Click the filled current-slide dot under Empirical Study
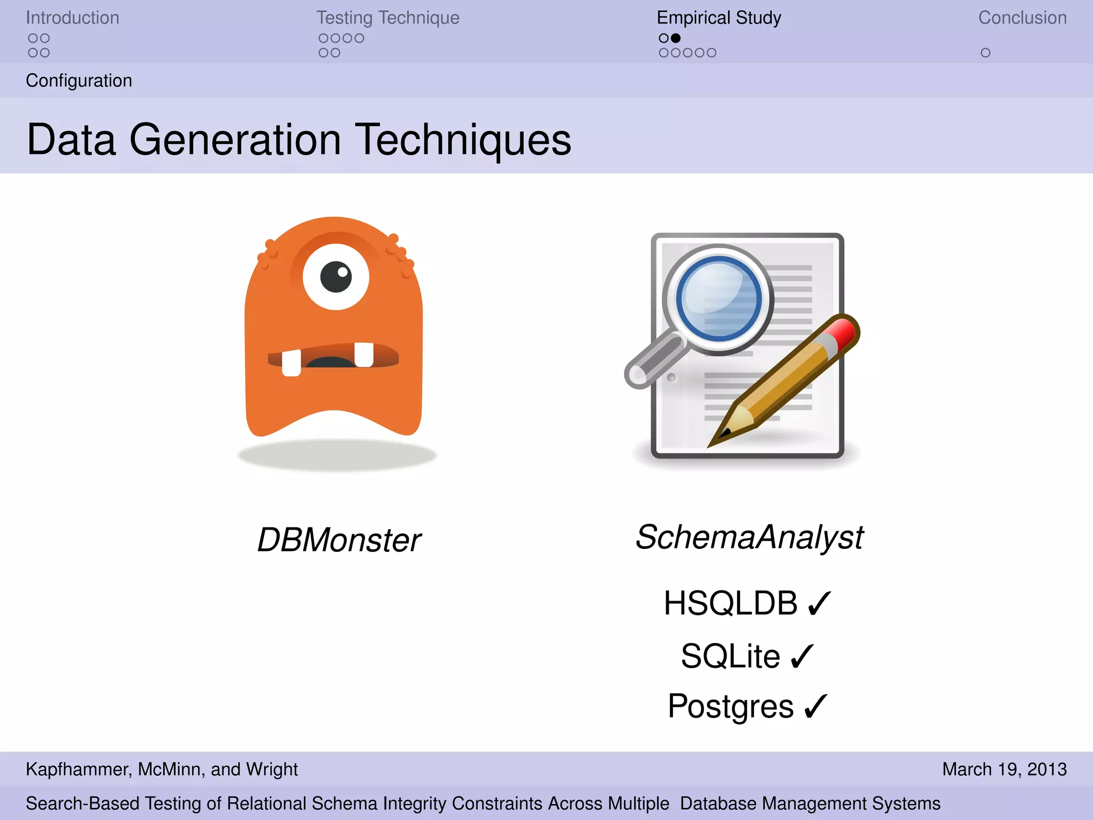Screen dimensions: 1093x820 coord(676,38)
